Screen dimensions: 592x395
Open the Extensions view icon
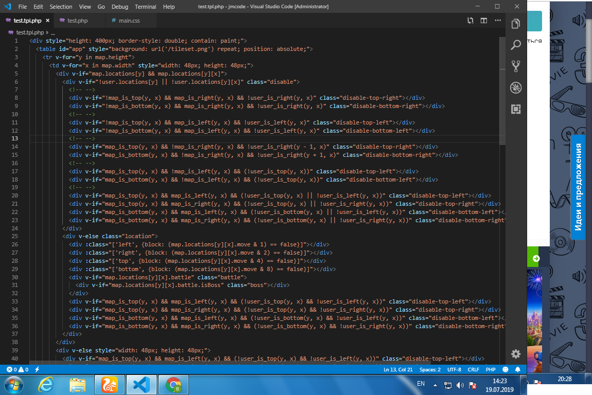click(515, 109)
